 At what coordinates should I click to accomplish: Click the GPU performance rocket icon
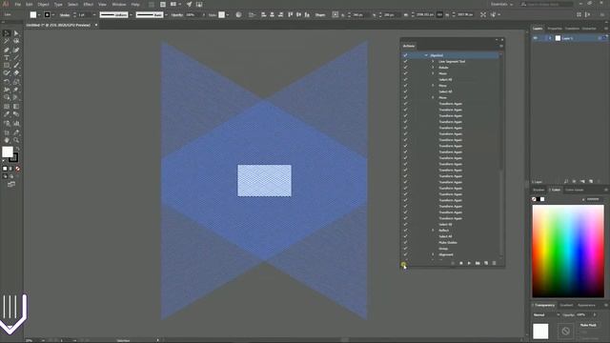(189, 4)
